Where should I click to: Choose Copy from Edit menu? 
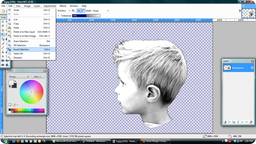click(x=31, y=24)
